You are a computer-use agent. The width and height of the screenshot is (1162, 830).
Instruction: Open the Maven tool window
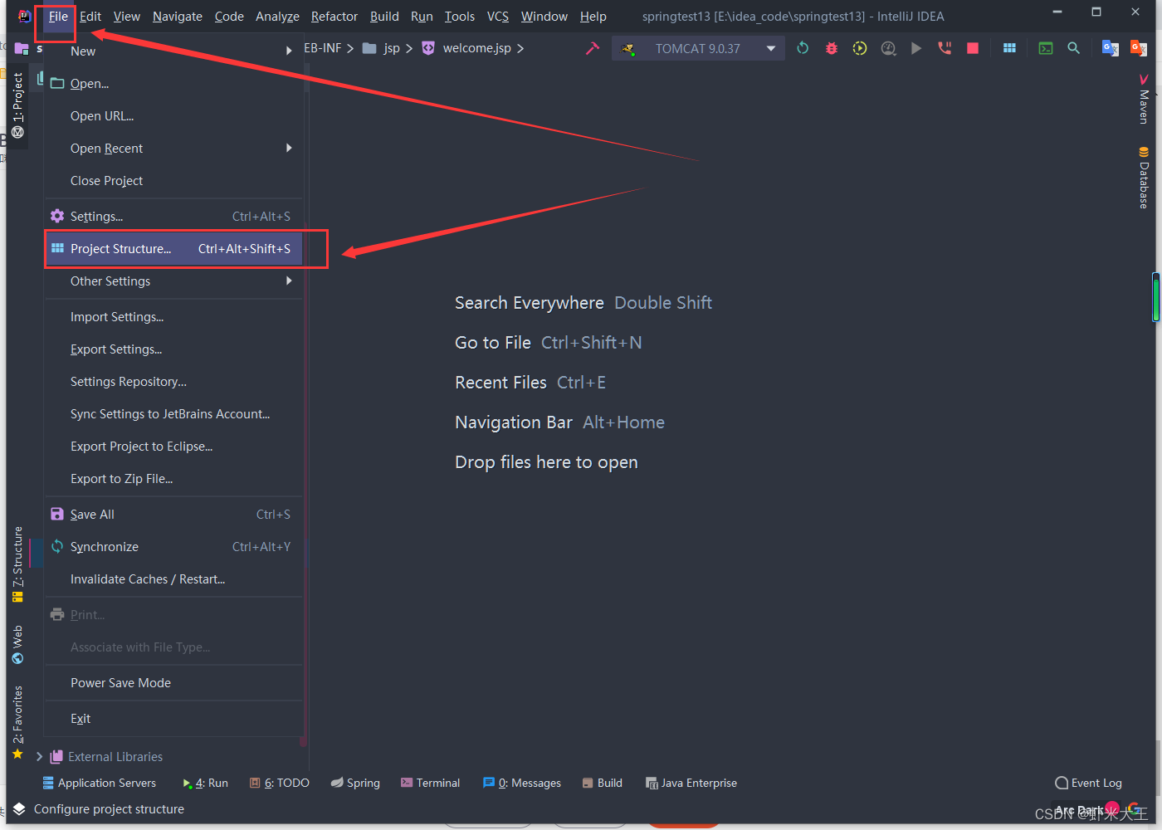point(1144,99)
